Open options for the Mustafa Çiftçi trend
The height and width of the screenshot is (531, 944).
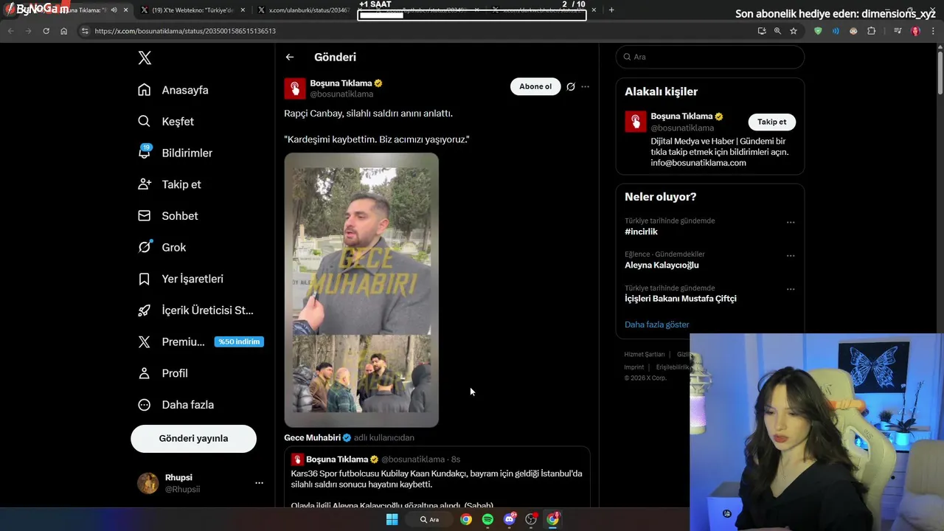coord(791,289)
